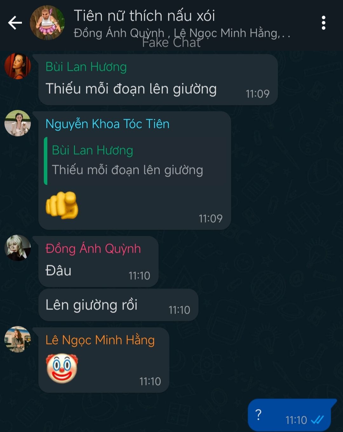
Task: Select sender name Nguyễn Khoa Tóc Tiên
Action: coord(107,124)
